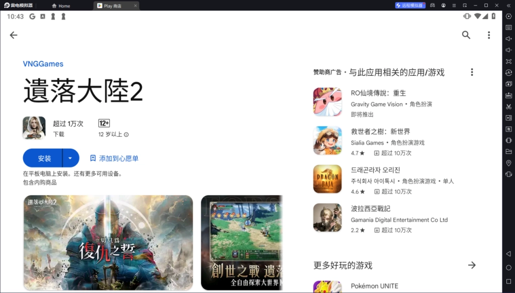Expand the install options dropdown arrow
Screen dimensions: 515x293
point(70,158)
